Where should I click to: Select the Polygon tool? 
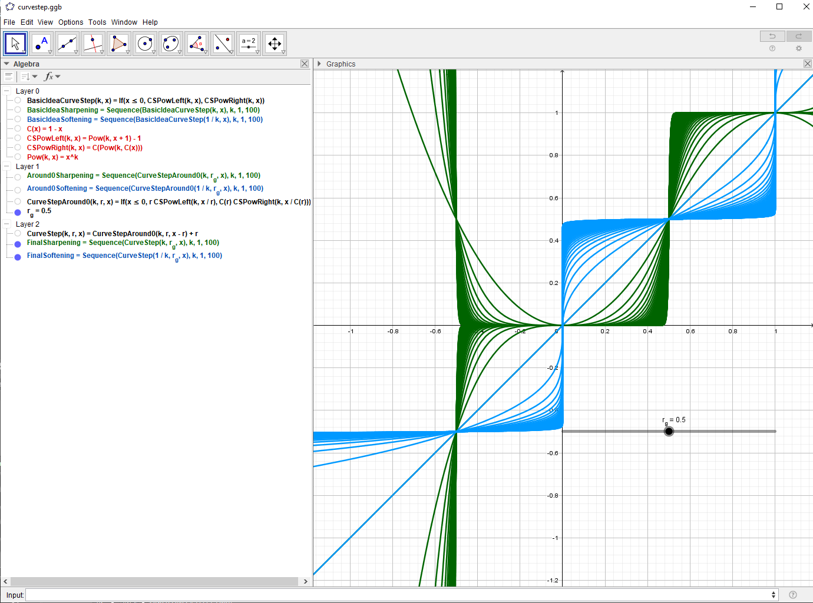click(119, 44)
